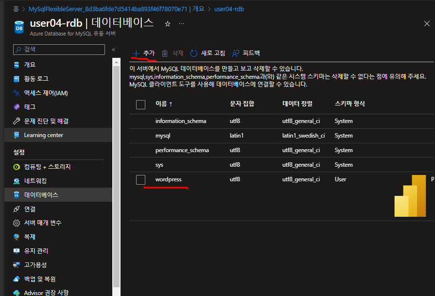Open MySqlFlexibleServer 개요 breadcrumb link
Image resolution: width=435 pixels, height=296 pixels.
(117, 9)
